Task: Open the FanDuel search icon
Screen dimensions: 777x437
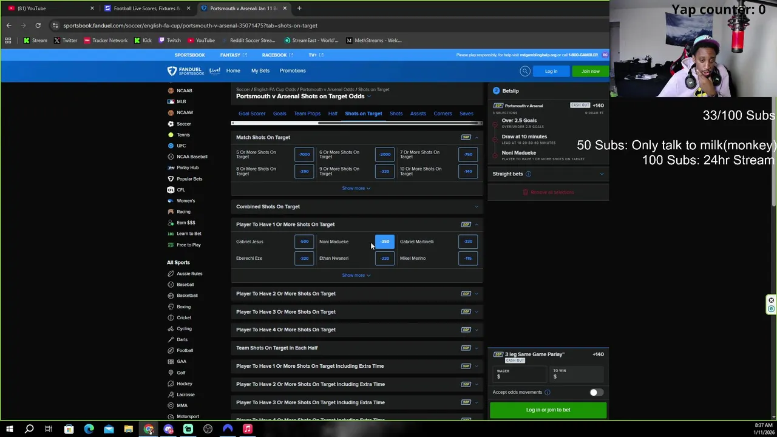Action: [525, 71]
